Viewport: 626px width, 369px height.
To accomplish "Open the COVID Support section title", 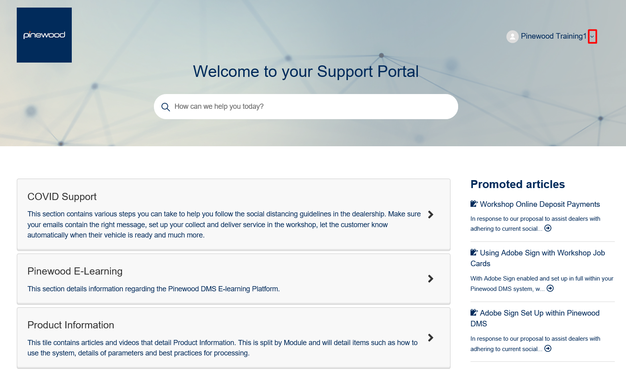I will (62, 197).
